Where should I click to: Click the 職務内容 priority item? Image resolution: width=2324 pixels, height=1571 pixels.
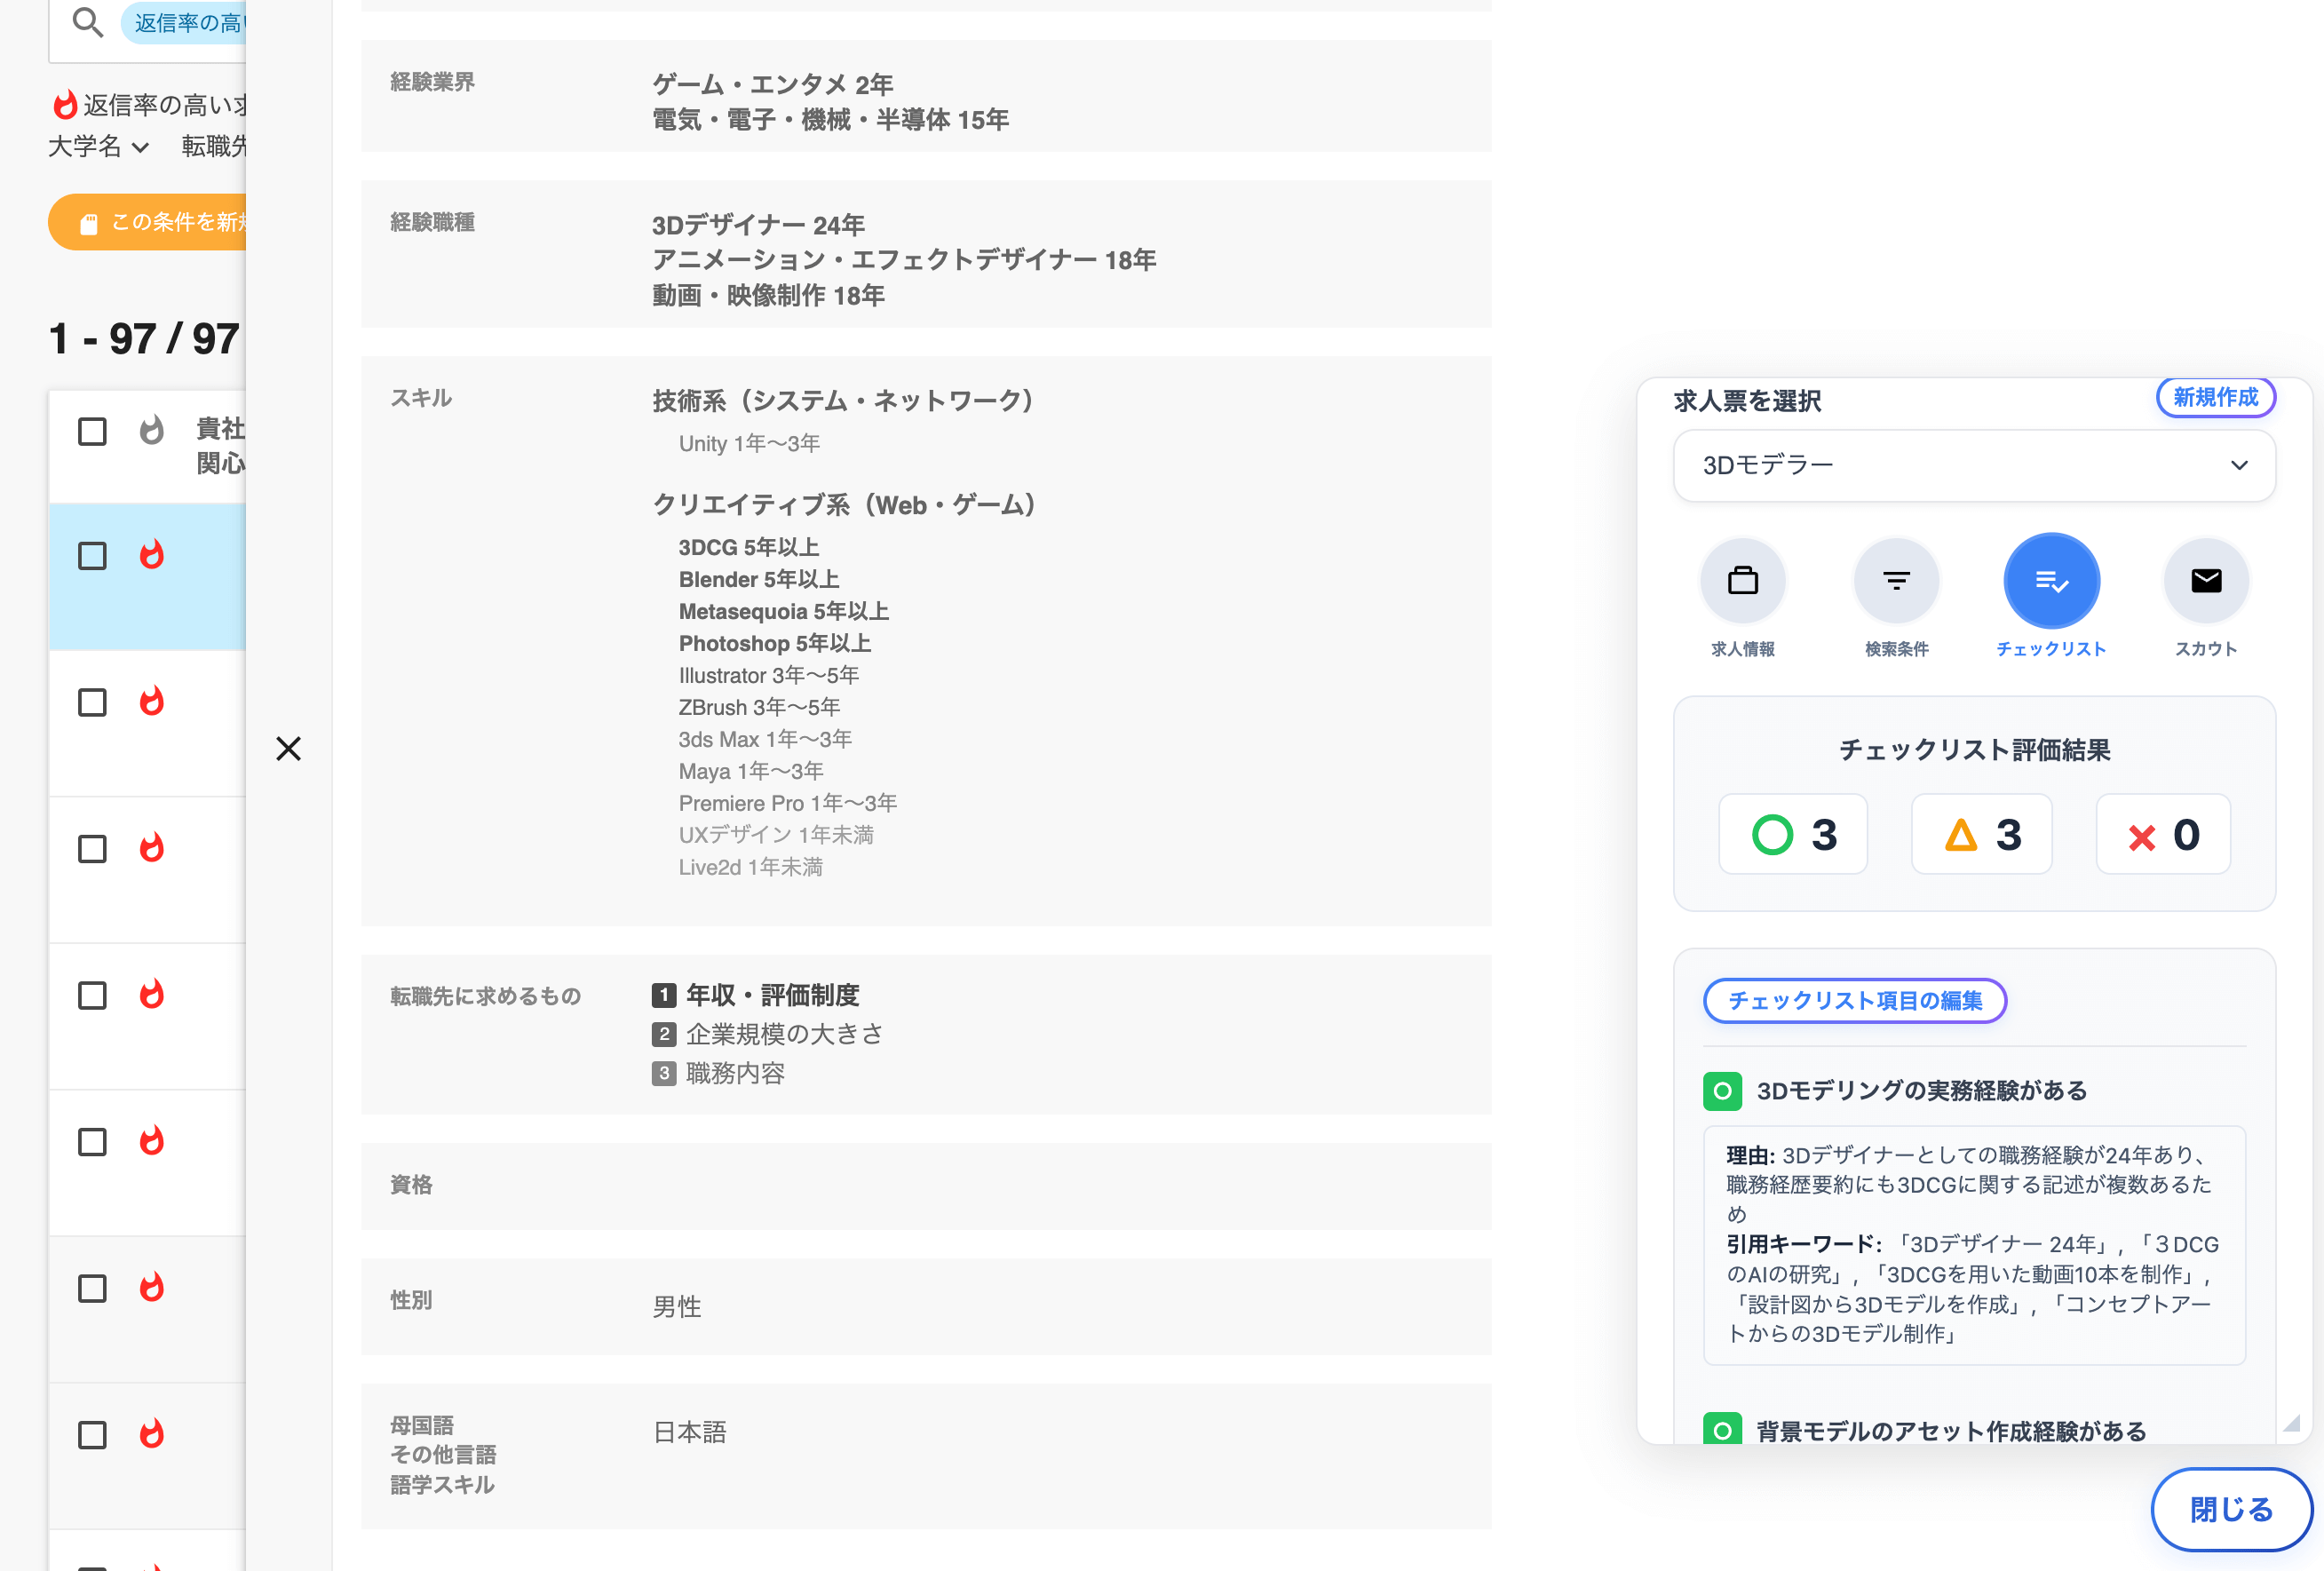click(718, 1073)
